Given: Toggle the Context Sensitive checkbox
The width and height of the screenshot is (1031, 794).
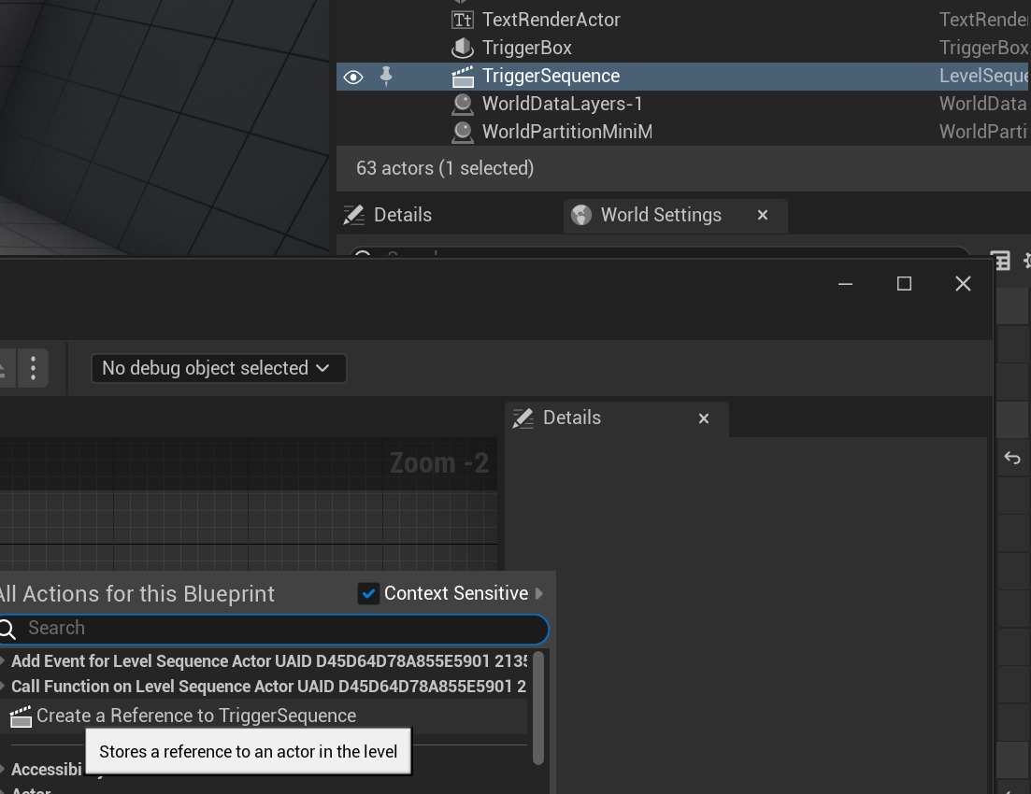Looking at the screenshot, I should click(x=368, y=593).
